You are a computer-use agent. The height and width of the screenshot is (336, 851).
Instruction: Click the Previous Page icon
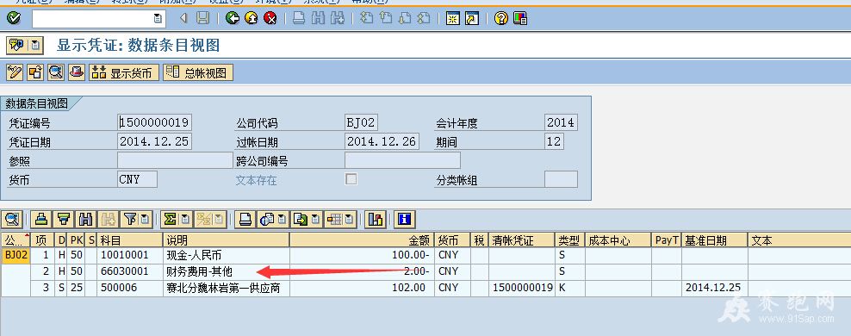click(x=386, y=18)
